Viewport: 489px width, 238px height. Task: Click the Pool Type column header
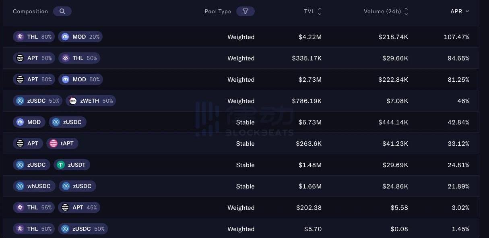pyautogui.click(x=218, y=11)
